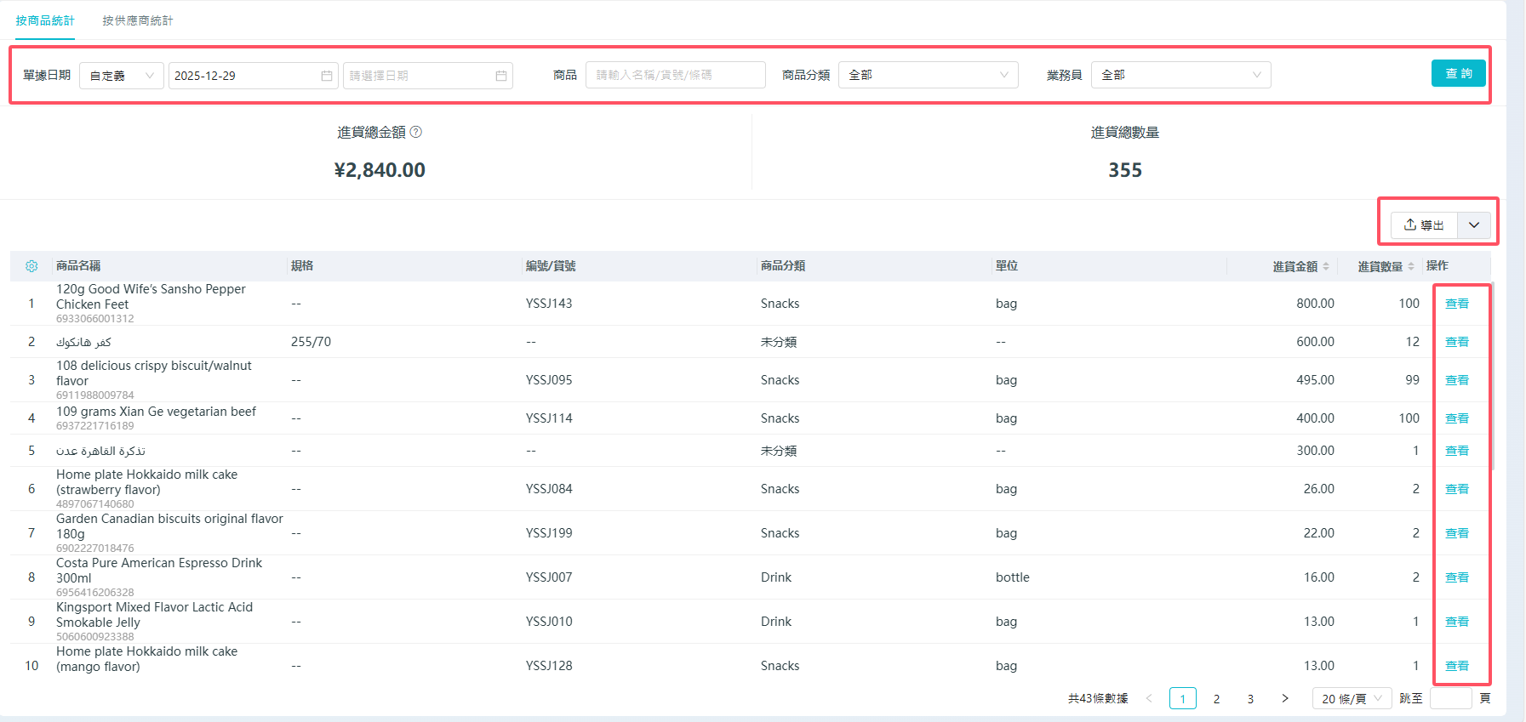1526x722 pixels.
Task: Expand the 導出 export options arrow
Action: coord(1474,225)
